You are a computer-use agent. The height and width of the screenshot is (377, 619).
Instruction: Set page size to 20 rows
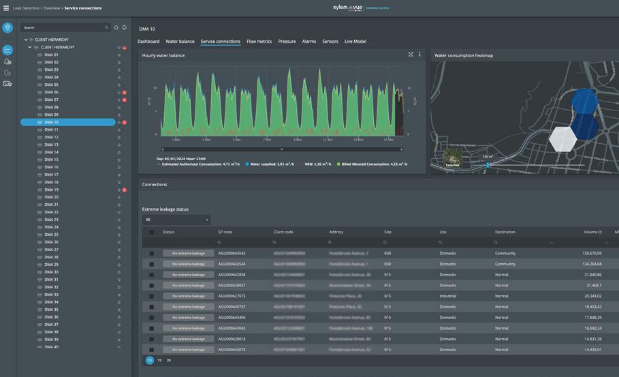pos(169,360)
